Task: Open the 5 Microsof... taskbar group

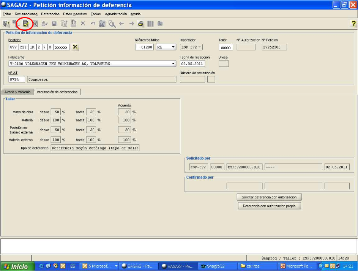Action: coord(99,266)
